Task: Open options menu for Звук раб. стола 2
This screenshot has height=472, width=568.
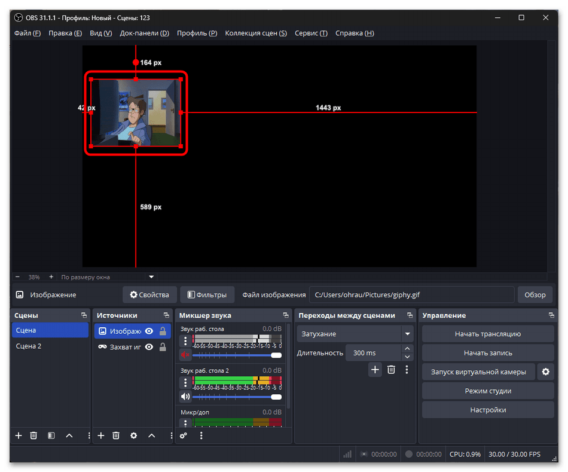Action: (x=185, y=382)
